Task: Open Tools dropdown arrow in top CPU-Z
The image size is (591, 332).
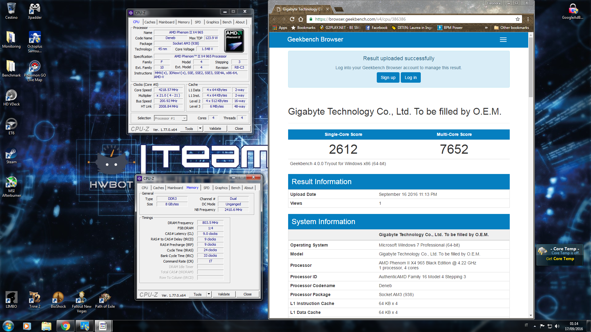Action: pyautogui.click(x=200, y=128)
